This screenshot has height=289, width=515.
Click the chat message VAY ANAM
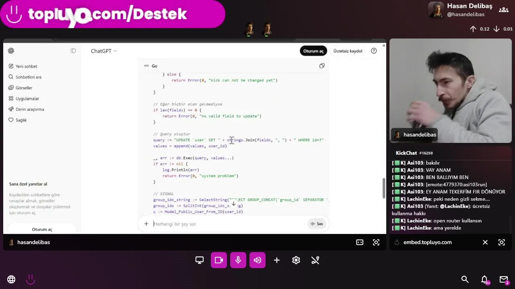438,170
